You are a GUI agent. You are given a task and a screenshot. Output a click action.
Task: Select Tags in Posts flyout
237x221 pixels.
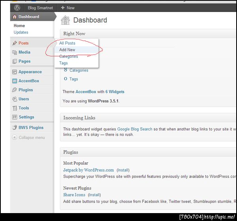(x=64, y=63)
